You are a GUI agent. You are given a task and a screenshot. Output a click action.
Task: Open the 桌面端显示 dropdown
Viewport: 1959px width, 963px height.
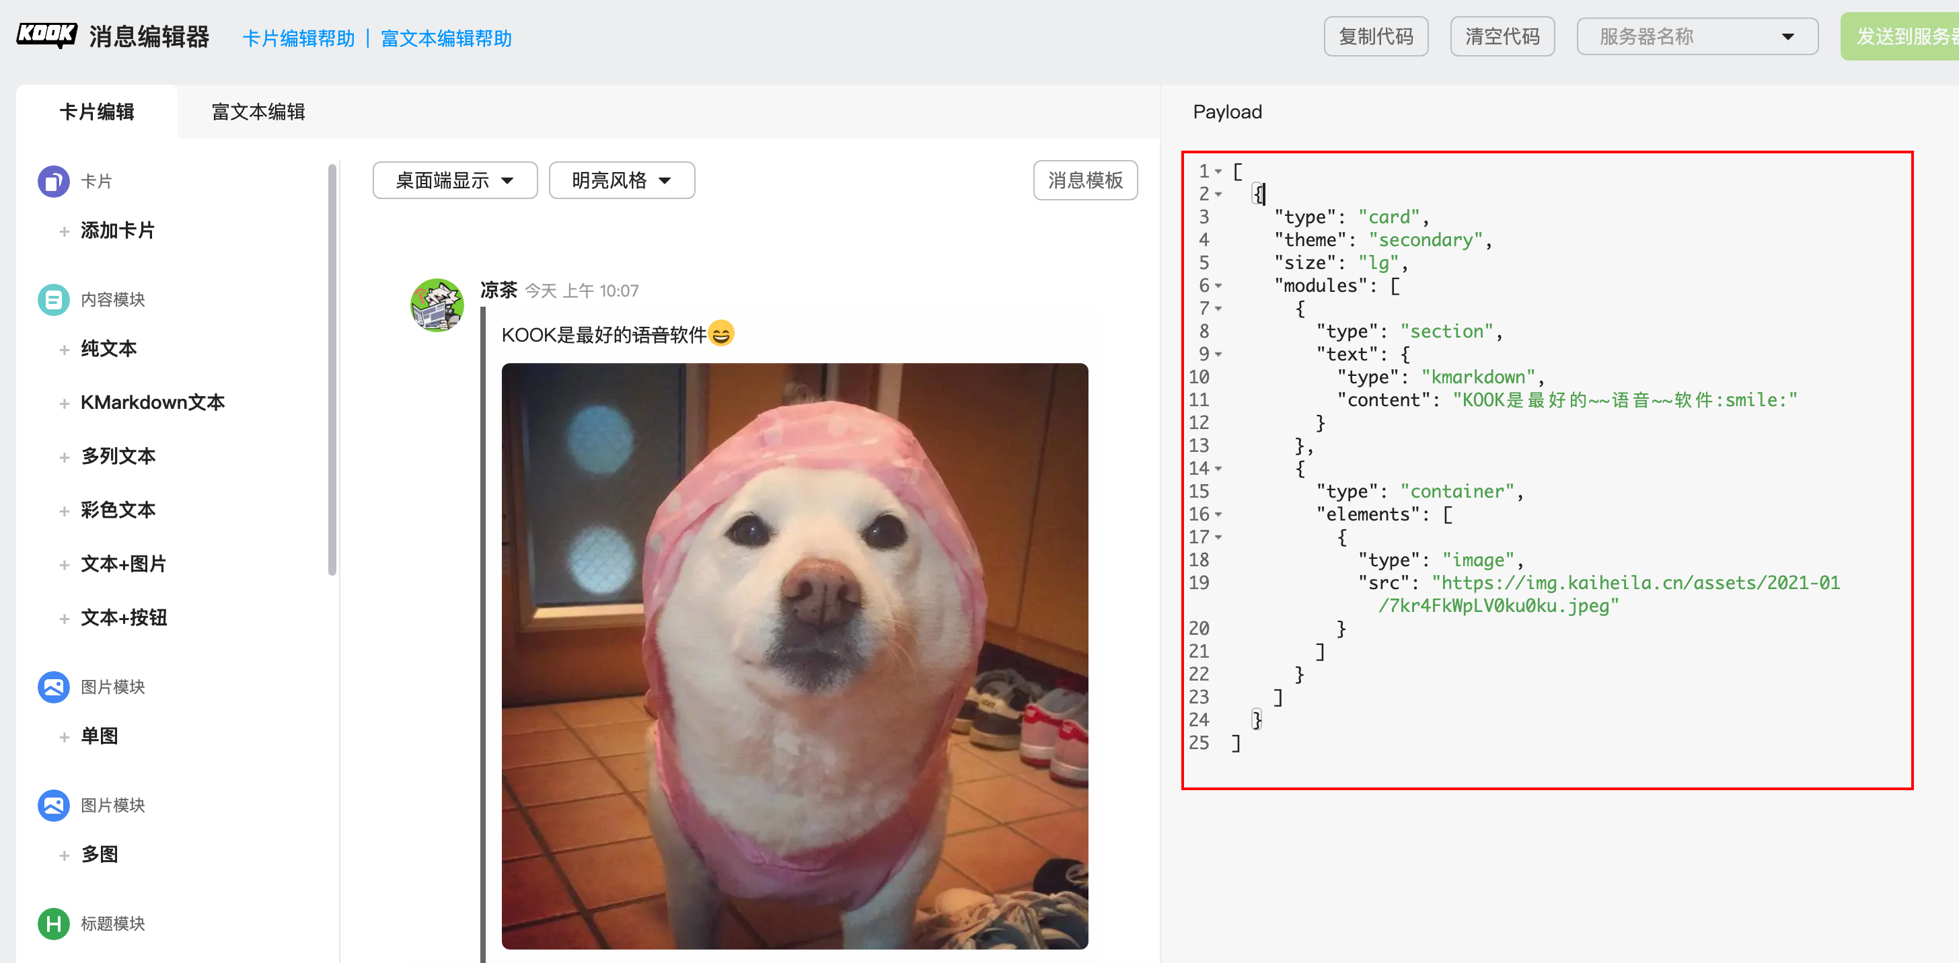tap(455, 180)
